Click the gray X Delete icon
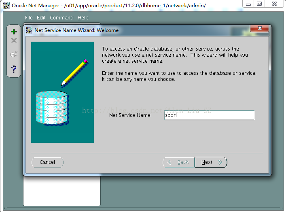The width and height of the screenshot is (286, 212). (x=14, y=40)
